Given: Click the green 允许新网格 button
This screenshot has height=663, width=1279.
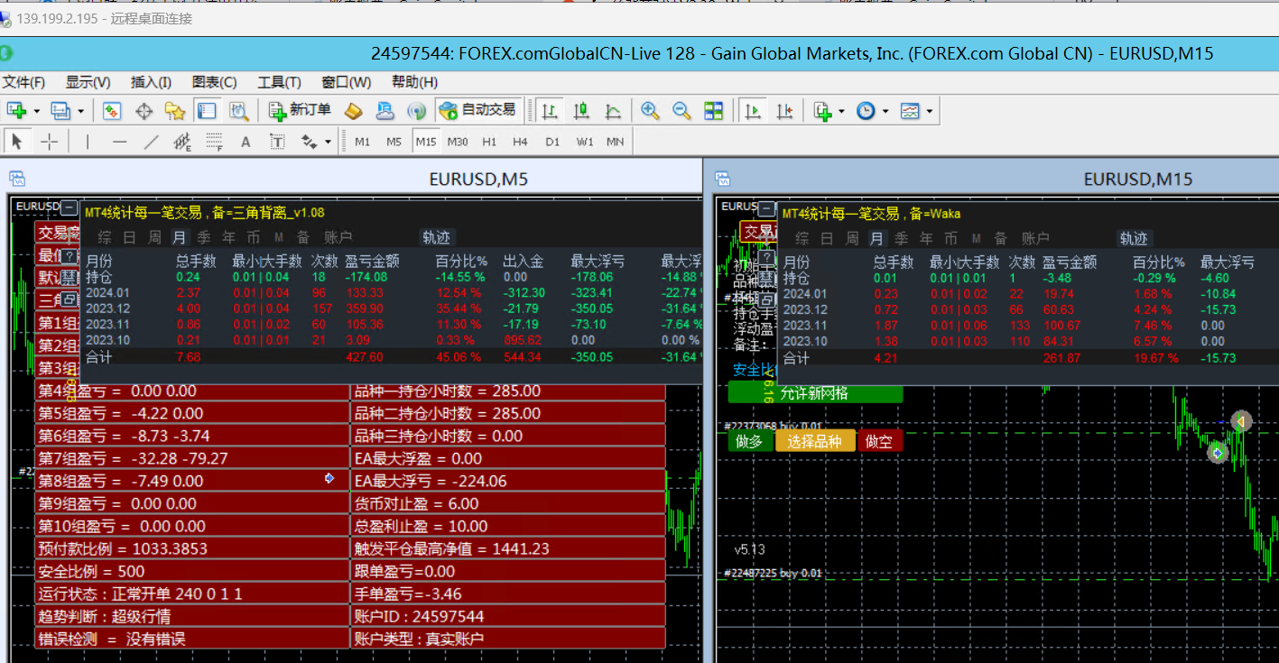Looking at the screenshot, I should tap(815, 393).
